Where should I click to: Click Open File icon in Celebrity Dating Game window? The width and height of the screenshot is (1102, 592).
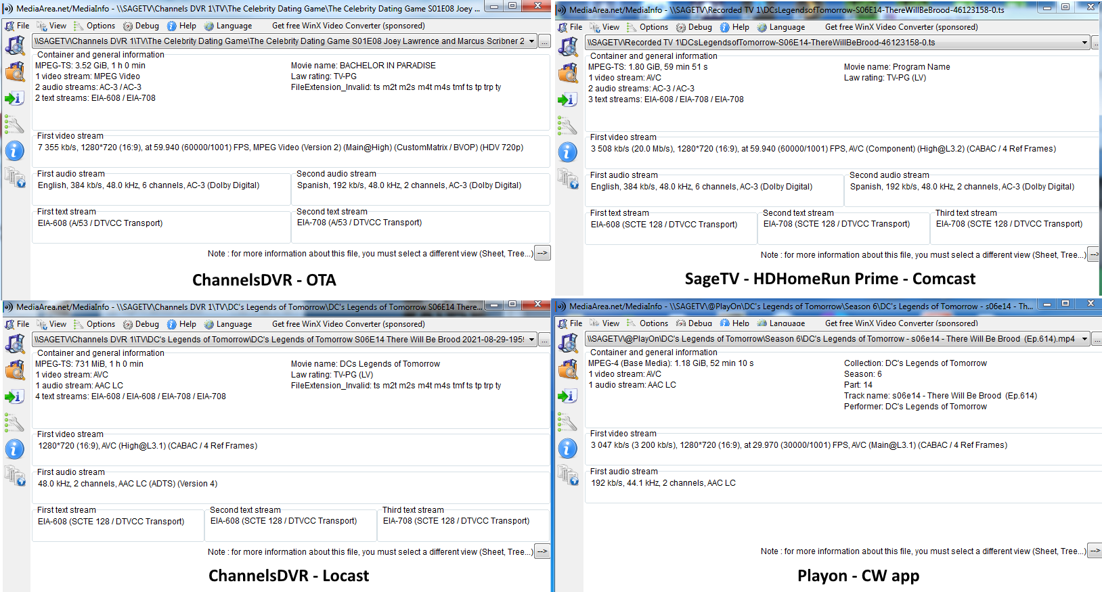(15, 45)
